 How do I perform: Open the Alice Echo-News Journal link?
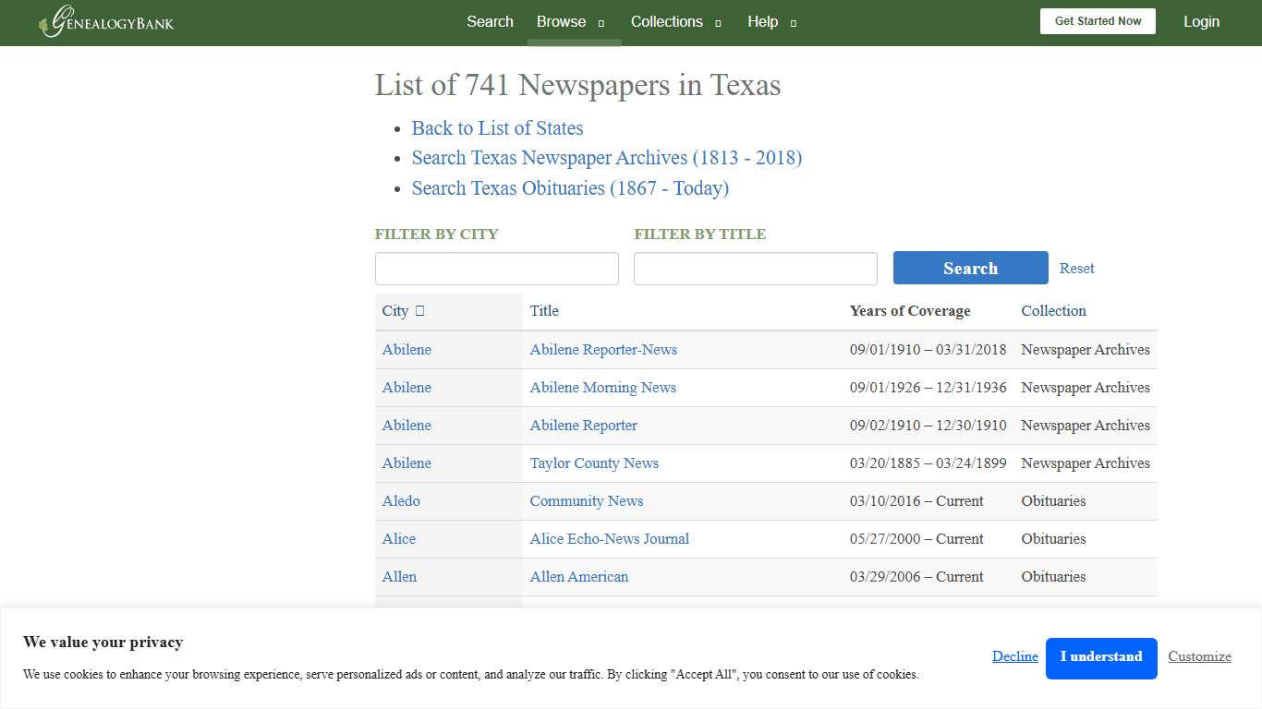(609, 539)
